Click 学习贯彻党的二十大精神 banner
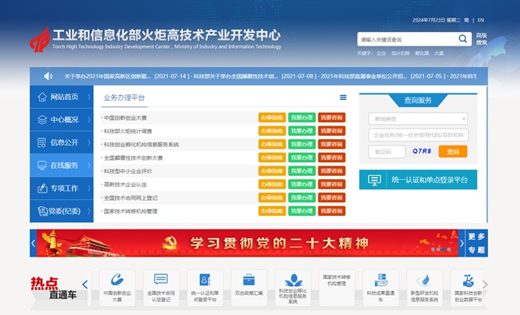The height and width of the screenshot is (315, 520). pos(247,243)
